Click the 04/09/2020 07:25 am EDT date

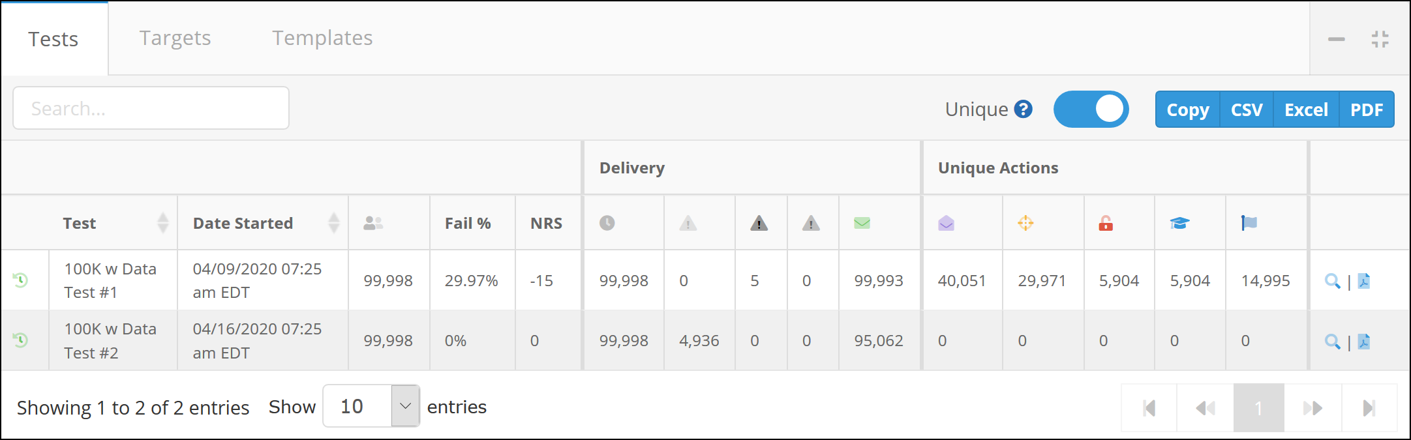(257, 281)
